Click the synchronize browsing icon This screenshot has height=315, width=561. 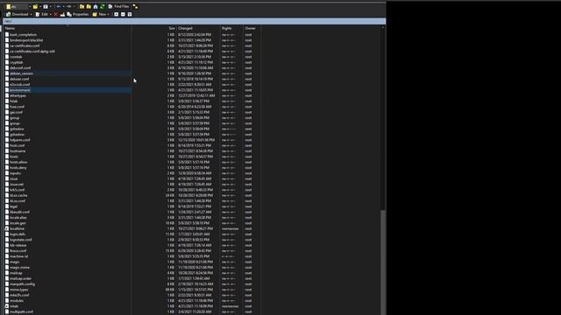[x=135, y=7]
